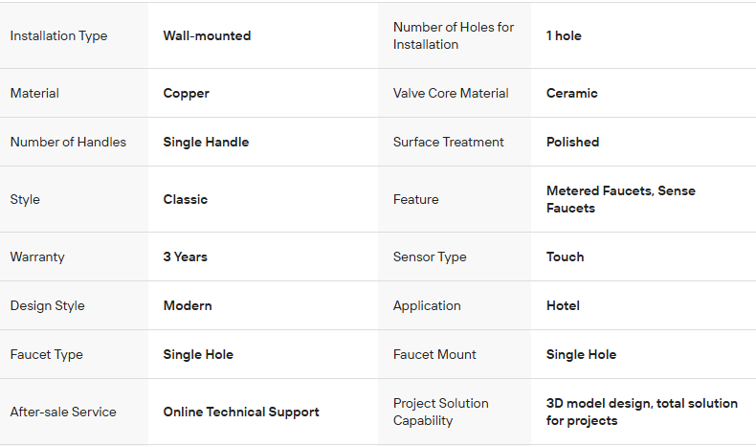The image size is (756, 446).
Task: Click the "Faucet Mount" label
Action: pyautogui.click(x=434, y=354)
